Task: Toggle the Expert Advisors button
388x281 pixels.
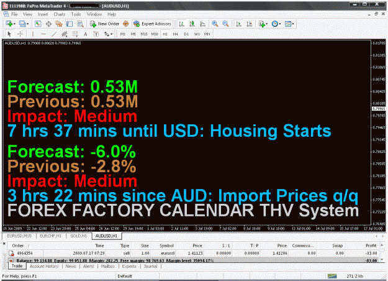Action: (x=152, y=24)
